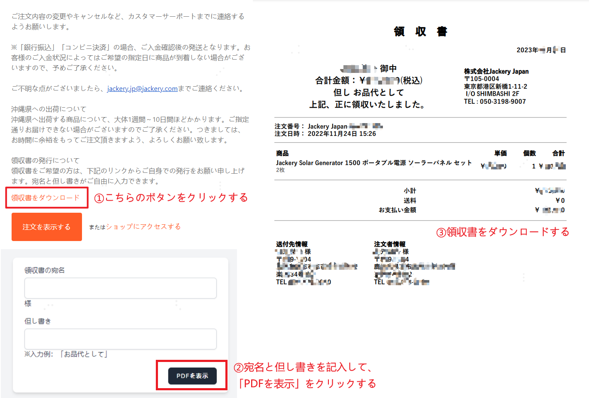Click the 沖縄県への出荷について heading
The image size is (601, 398).
(49, 109)
